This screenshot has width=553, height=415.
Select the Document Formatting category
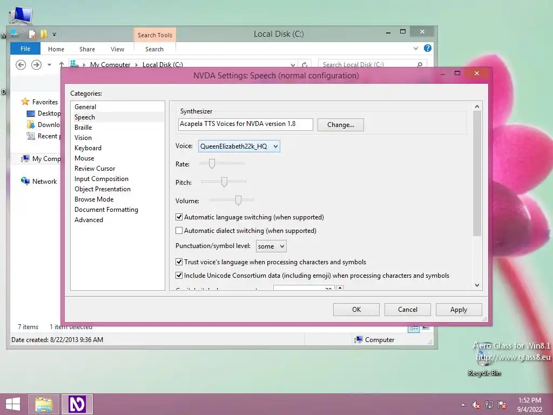tap(106, 209)
